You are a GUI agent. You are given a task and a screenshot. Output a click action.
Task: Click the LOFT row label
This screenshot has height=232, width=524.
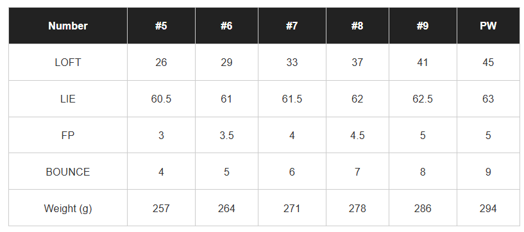(68, 62)
